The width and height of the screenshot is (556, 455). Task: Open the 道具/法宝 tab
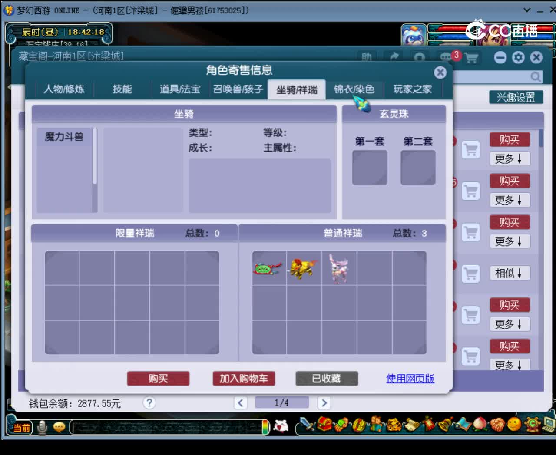pos(180,89)
